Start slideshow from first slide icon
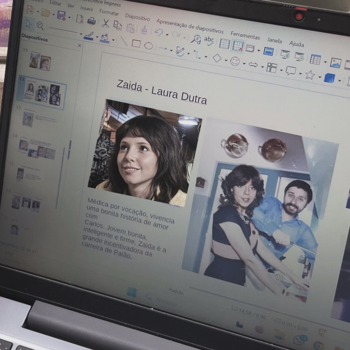 coord(285,54)
